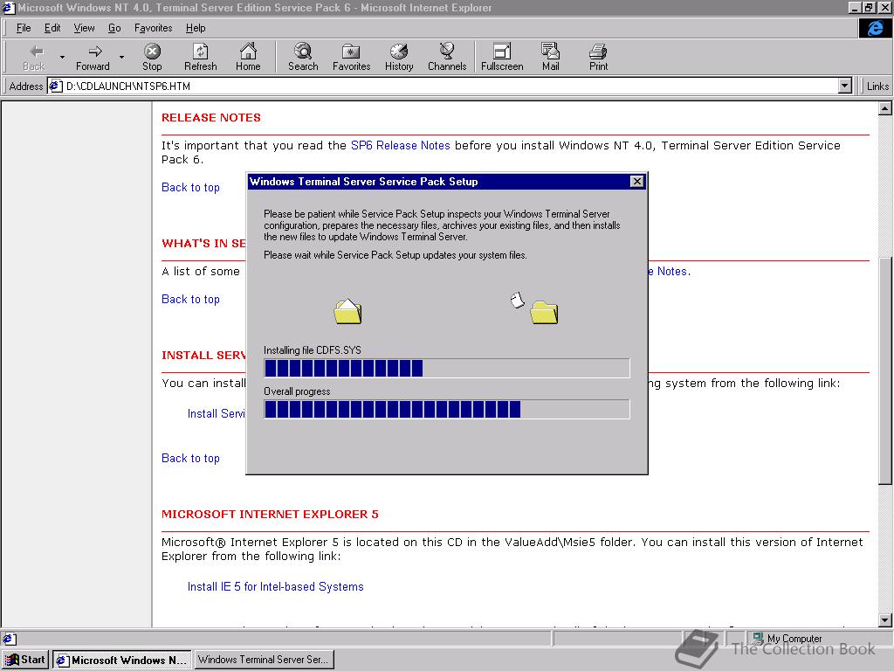The height and width of the screenshot is (671, 894).
Task: Open the Windows Start button
Action: click(x=25, y=661)
